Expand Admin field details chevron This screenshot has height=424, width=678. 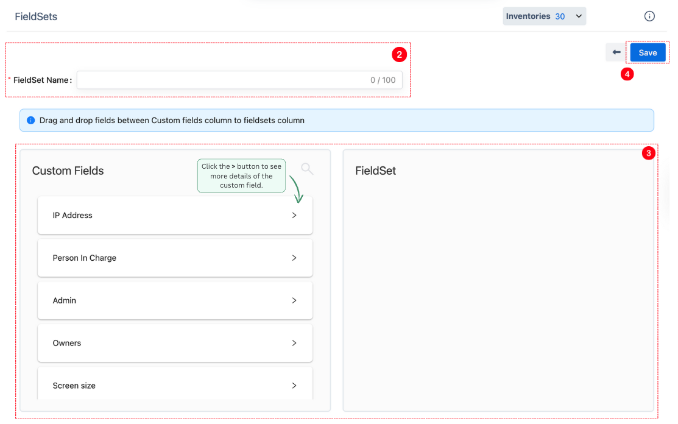pos(294,300)
